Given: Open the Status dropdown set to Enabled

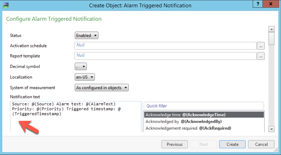Looking at the screenshot, I should point(86,35).
